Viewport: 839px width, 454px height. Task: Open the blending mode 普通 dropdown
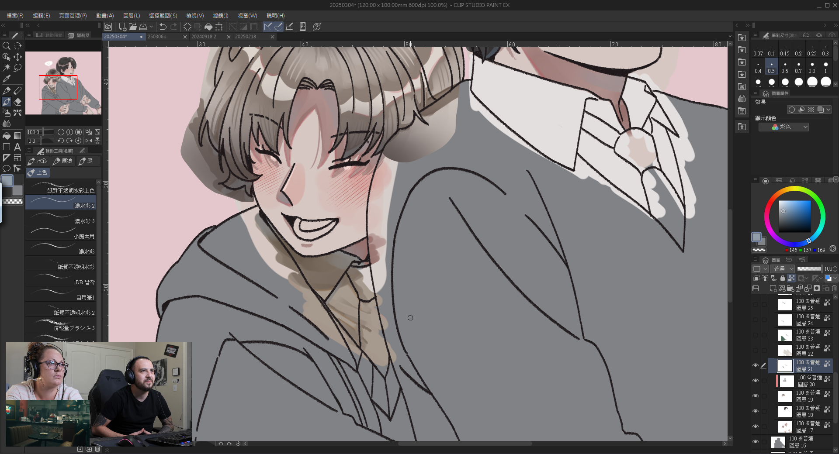click(x=782, y=269)
